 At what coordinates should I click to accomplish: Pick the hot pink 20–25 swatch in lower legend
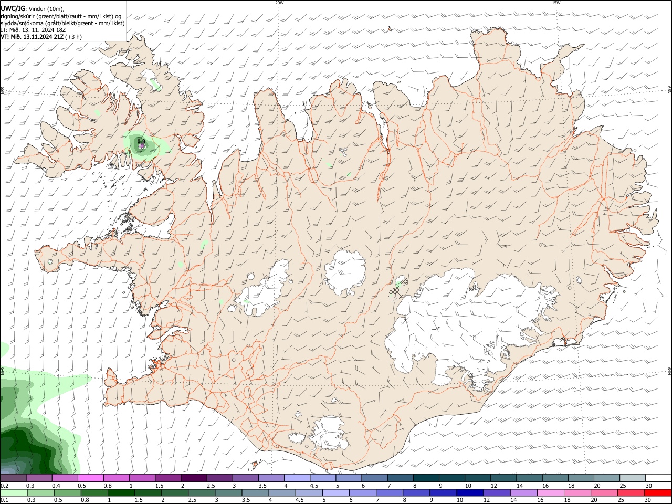(604, 493)
